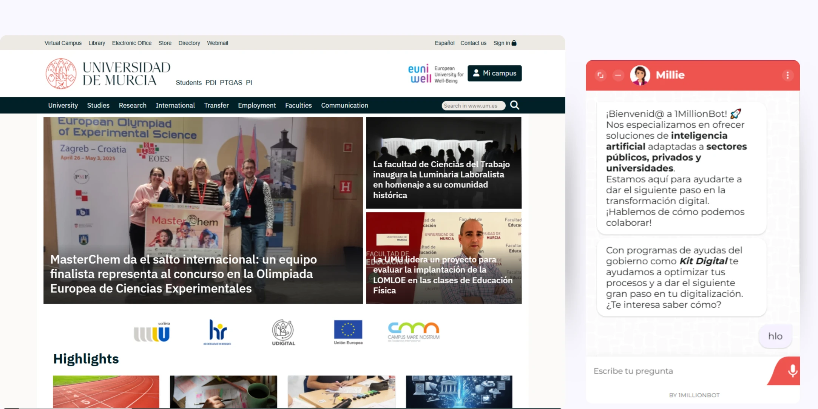Viewport: 818px width, 409px height.
Task: Expand the Faculties menu
Action: tap(298, 105)
